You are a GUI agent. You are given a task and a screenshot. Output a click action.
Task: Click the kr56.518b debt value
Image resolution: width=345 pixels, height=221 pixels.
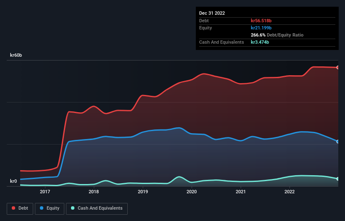pyautogui.click(x=261, y=21)
